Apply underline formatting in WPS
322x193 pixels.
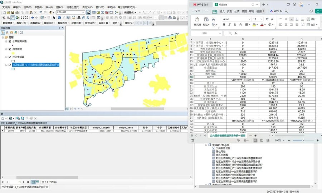[x=235, y=25]
